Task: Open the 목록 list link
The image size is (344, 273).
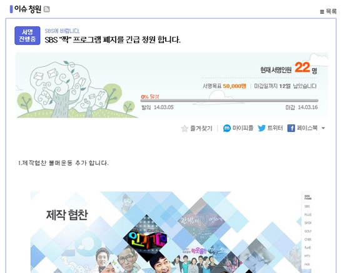Action: 328,11
